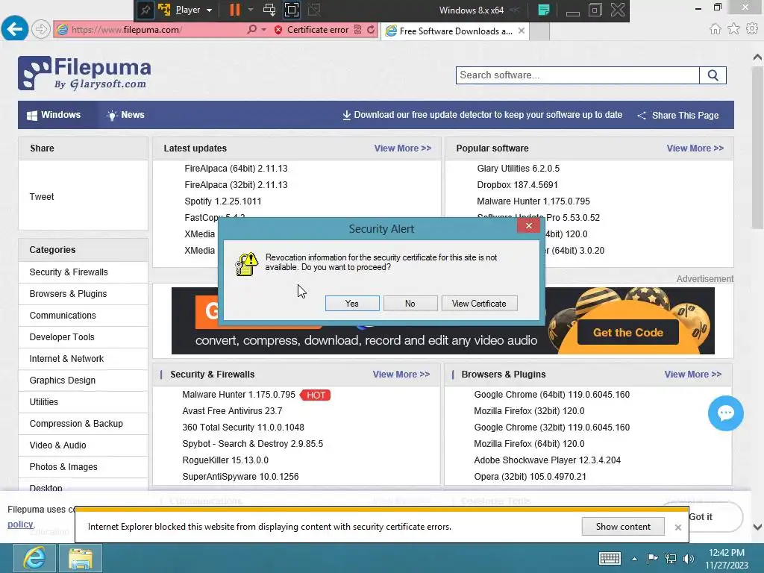The height and width of the screenshot is (573, 764).
Task: Refresh the page with the reload icon
Action: coord(371,29)
